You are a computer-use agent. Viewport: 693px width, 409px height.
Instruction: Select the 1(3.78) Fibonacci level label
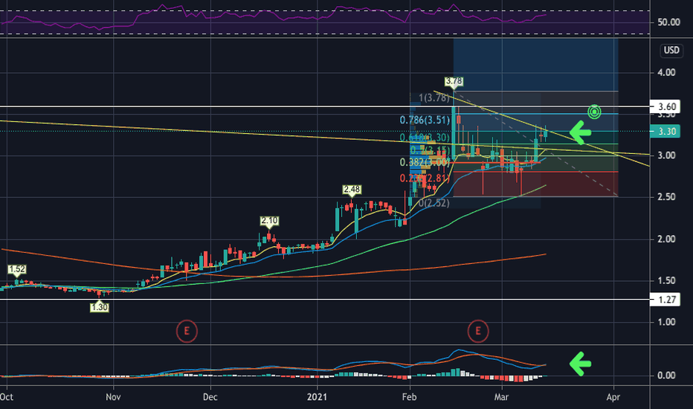[x=434, y=97]
